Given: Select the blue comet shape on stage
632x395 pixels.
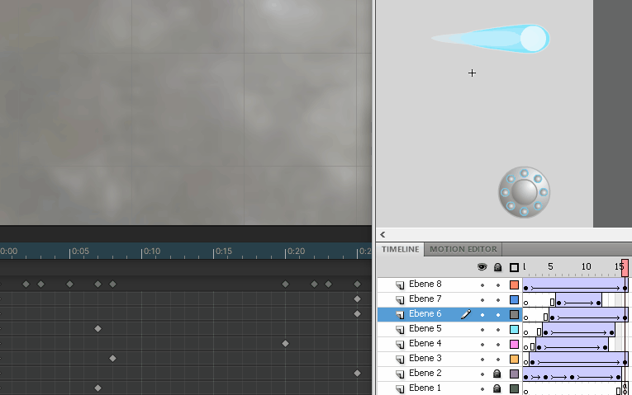Looking at the screenshot, I should pos(491,39).
